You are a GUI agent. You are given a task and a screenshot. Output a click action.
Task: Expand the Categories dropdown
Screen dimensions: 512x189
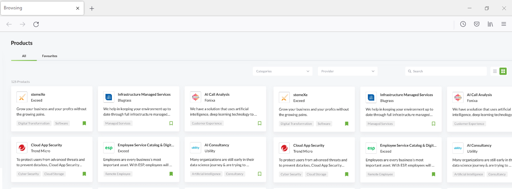pos(282,71)
